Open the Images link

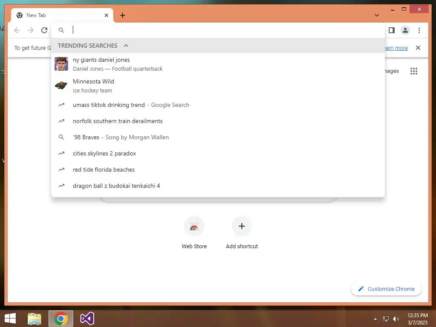392,71
